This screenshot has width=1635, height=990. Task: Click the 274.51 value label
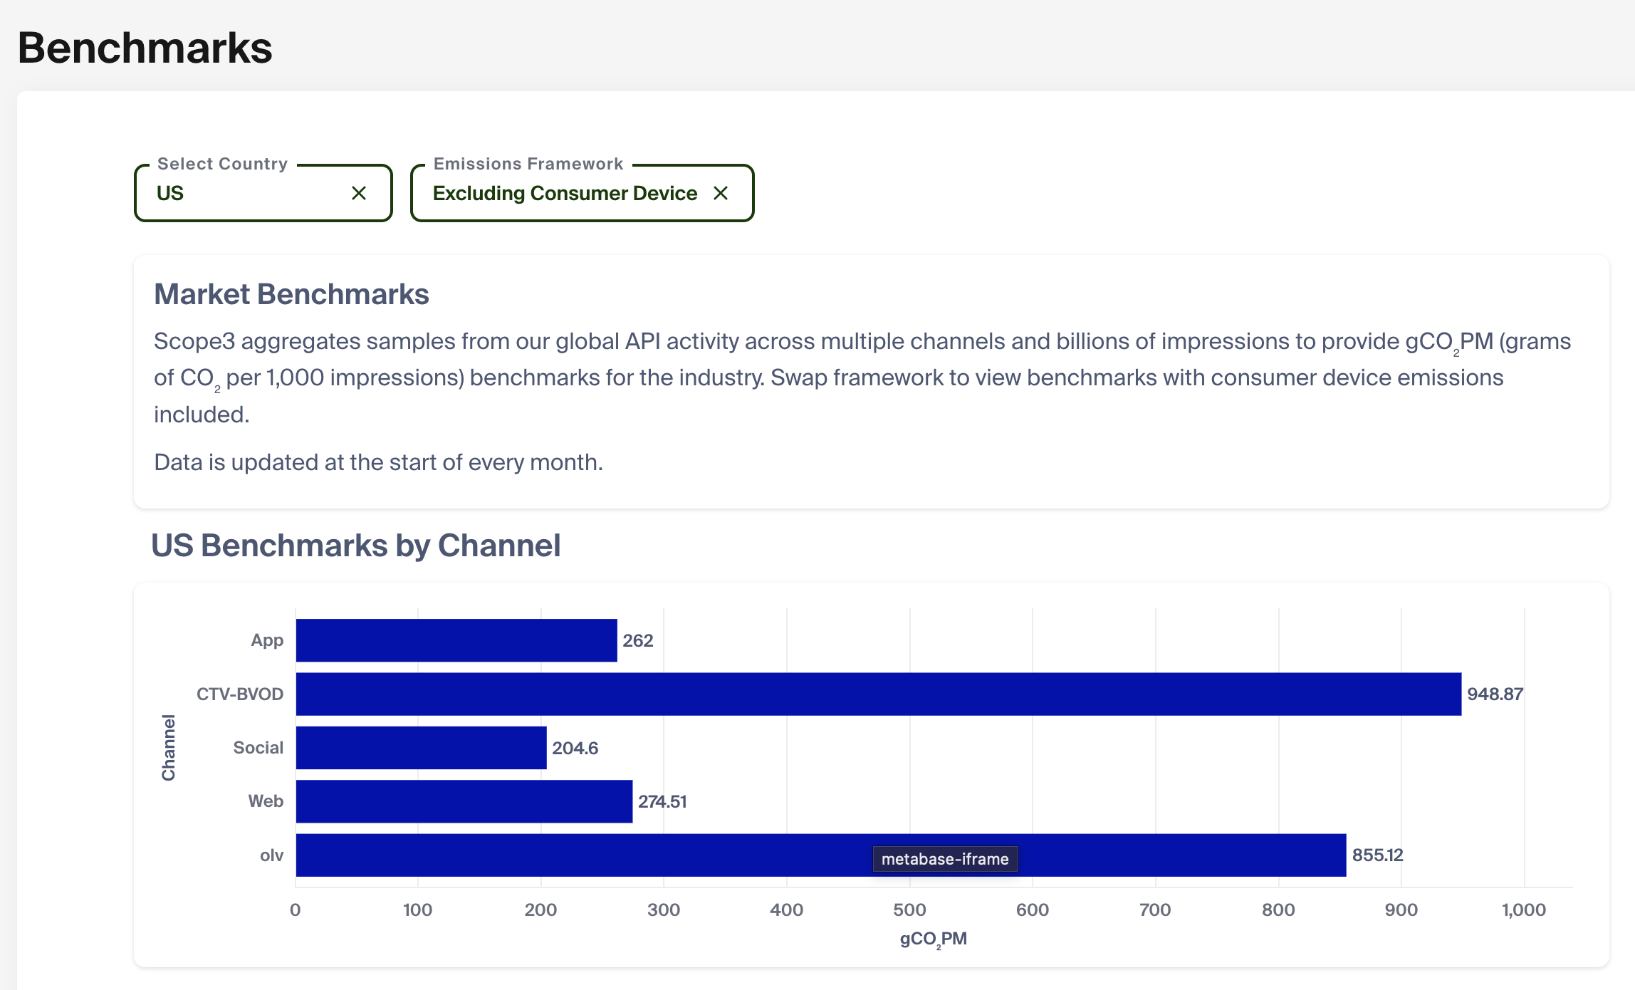pyautogui.click(x=662, y=801)
